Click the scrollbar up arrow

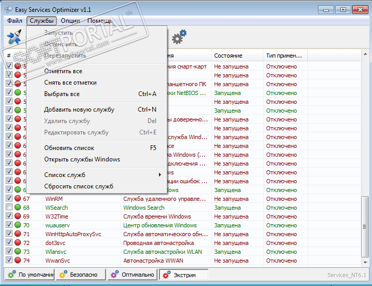point(365,55)
